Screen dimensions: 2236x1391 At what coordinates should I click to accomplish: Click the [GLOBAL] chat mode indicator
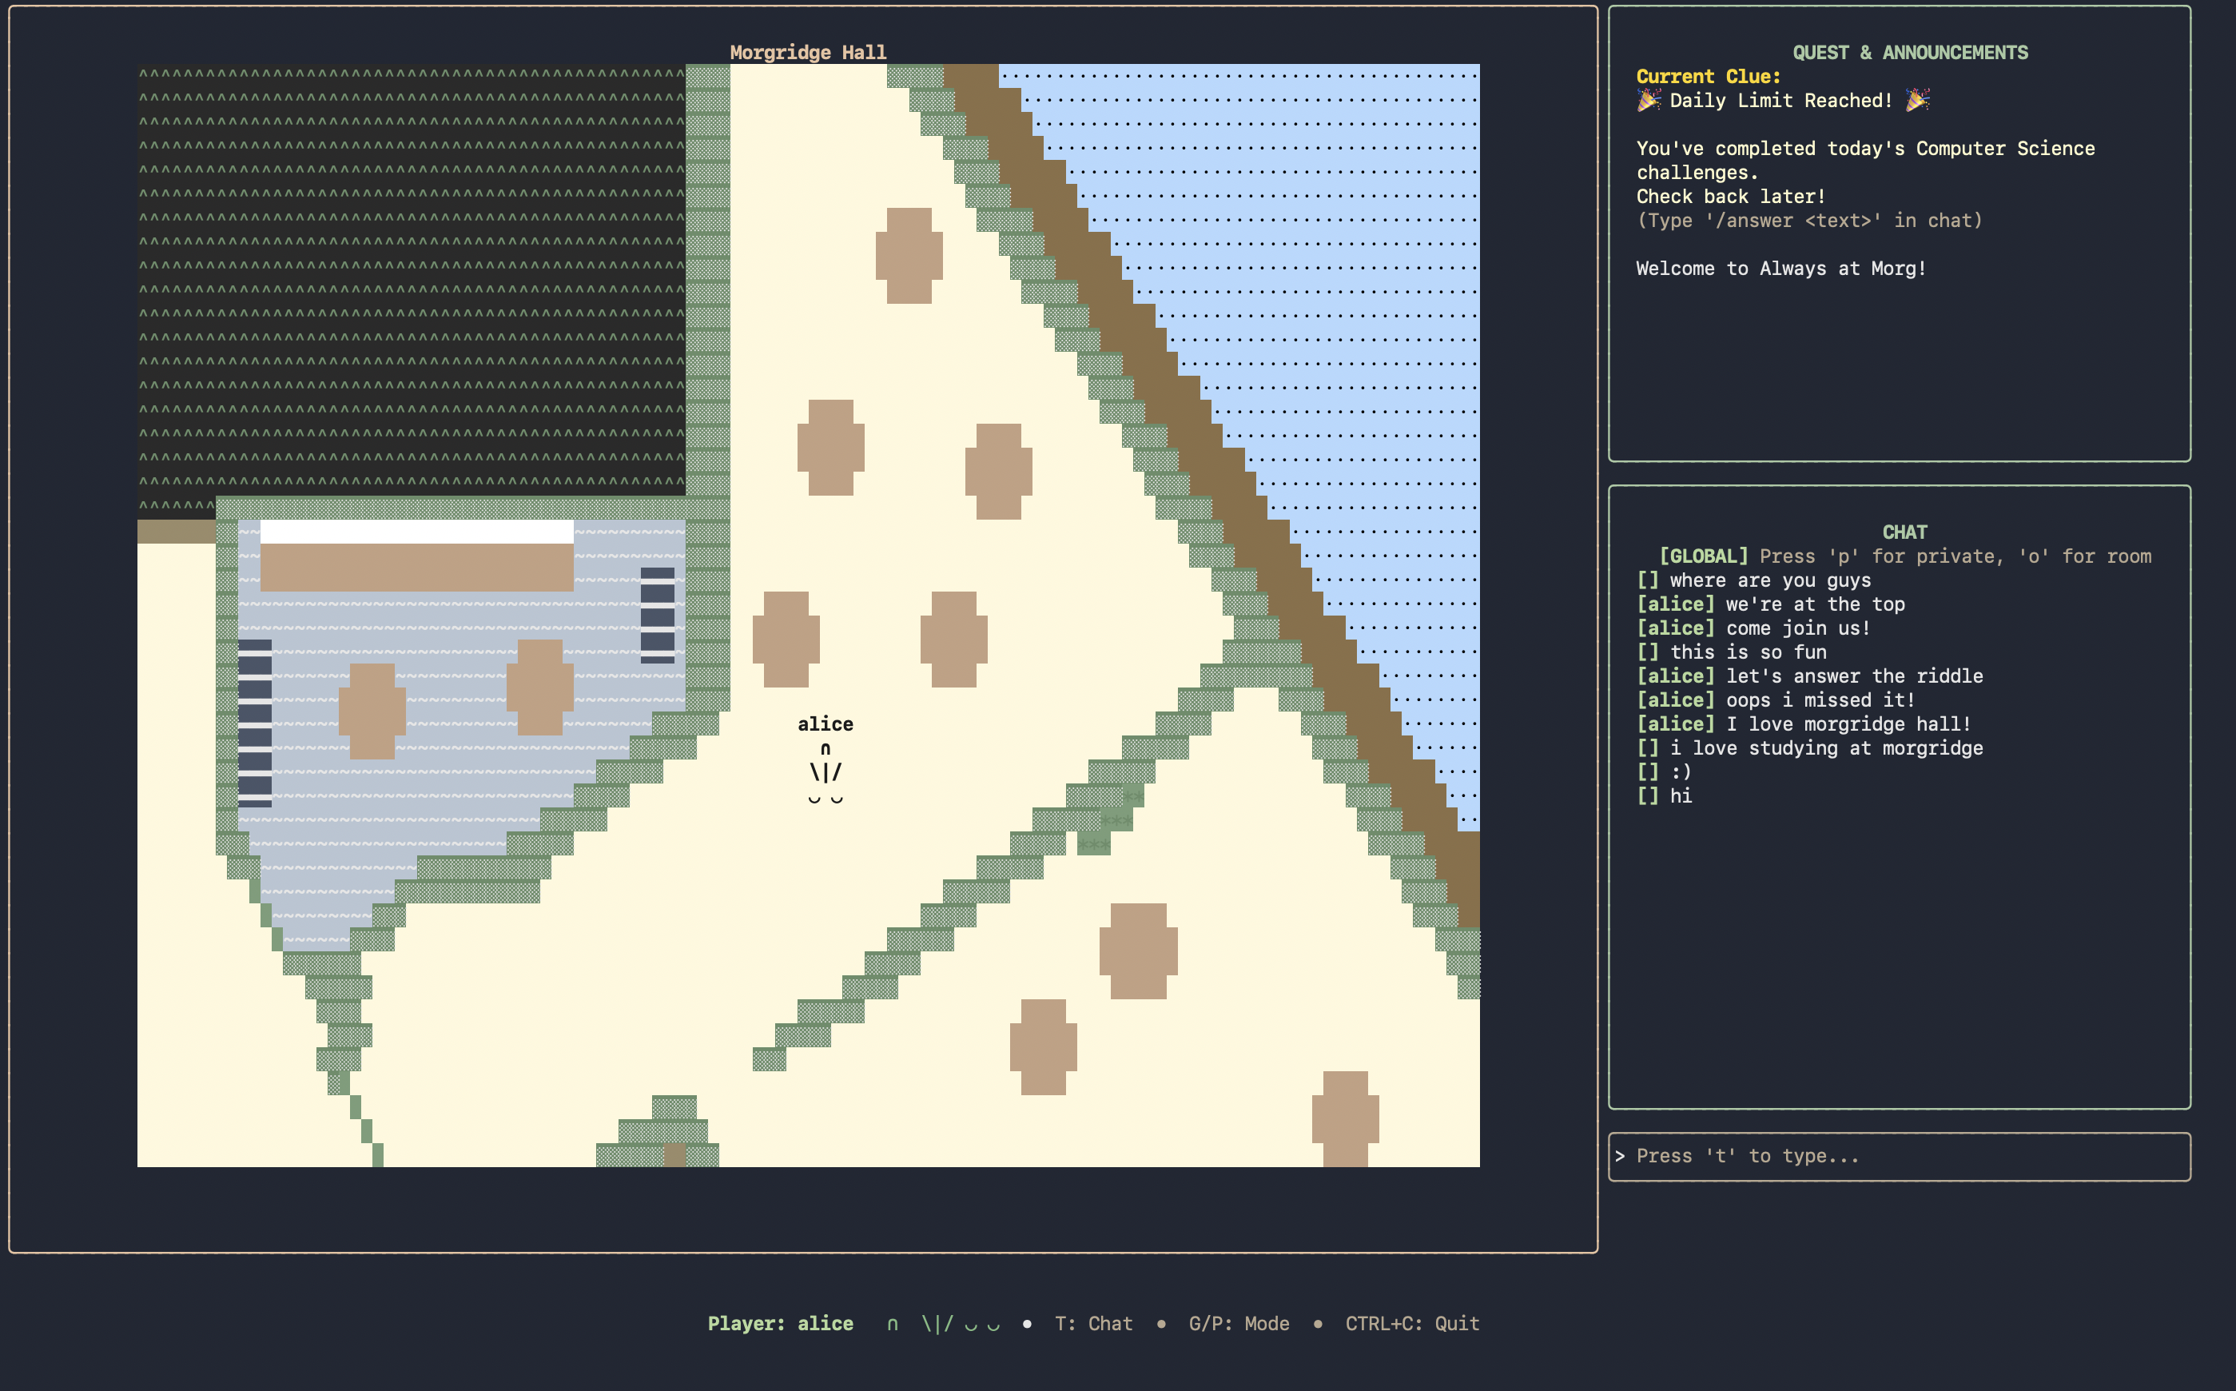pyautogui.click(x=1703, y=556)
